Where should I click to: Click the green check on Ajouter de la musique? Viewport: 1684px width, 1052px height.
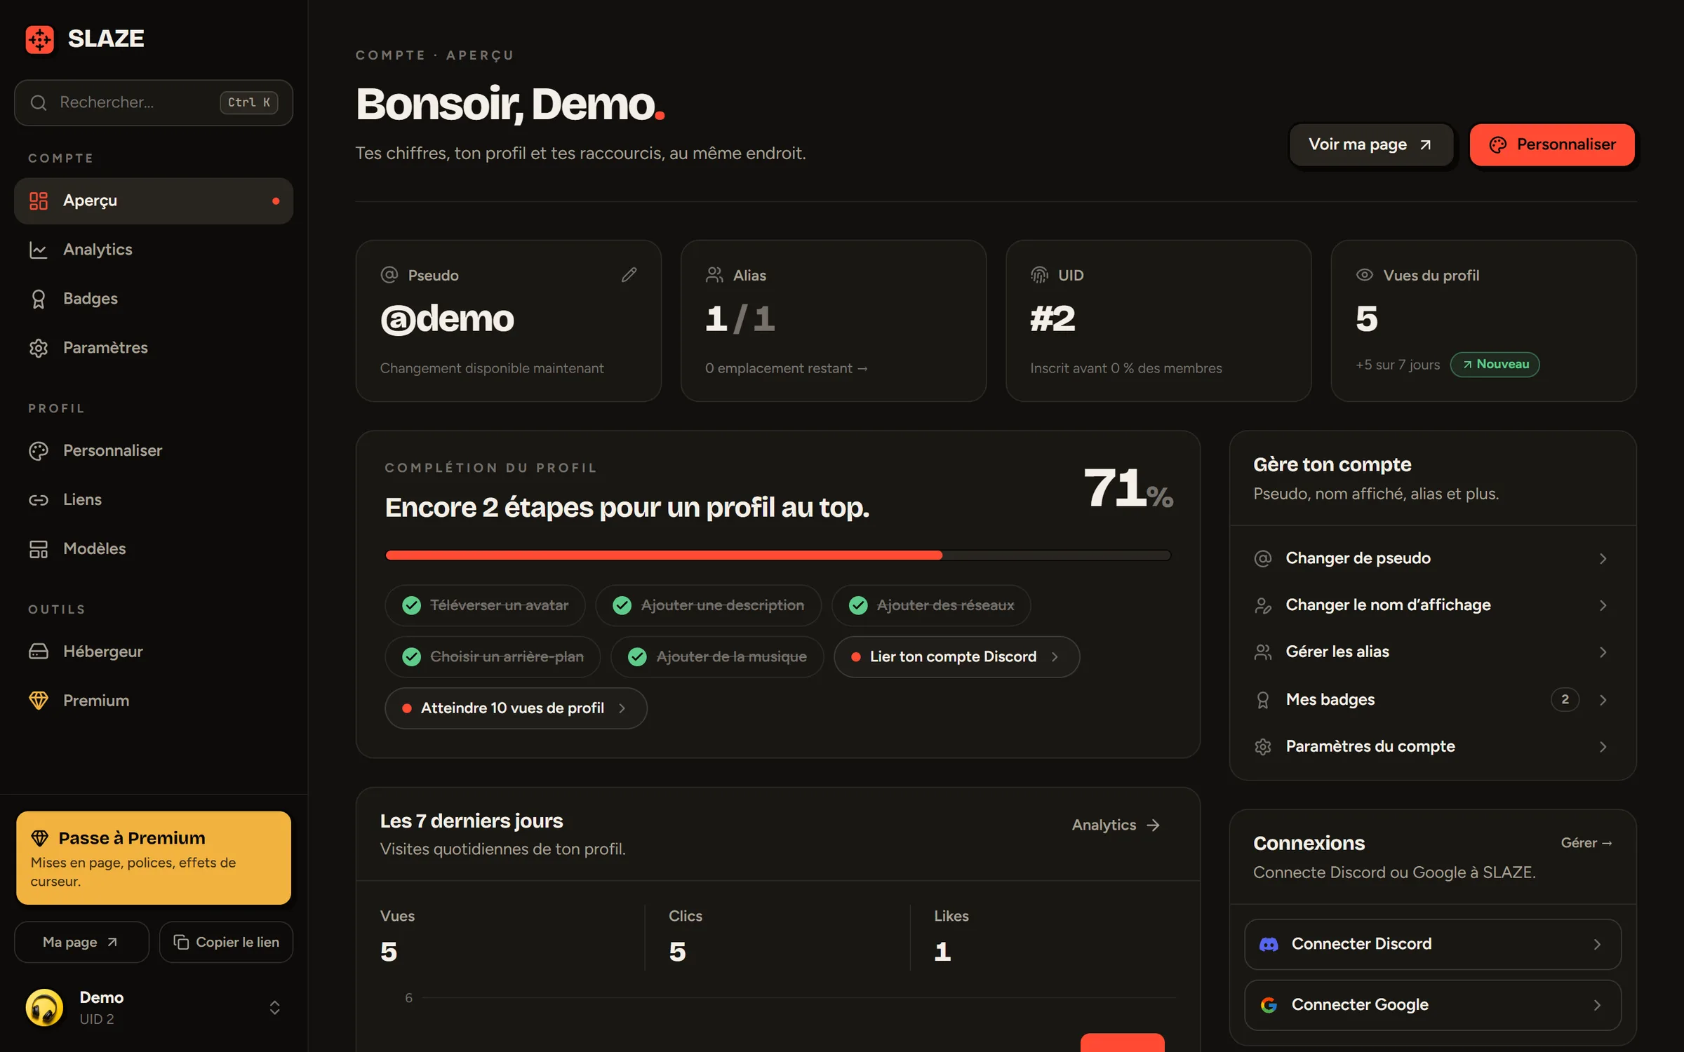point(638,656)
